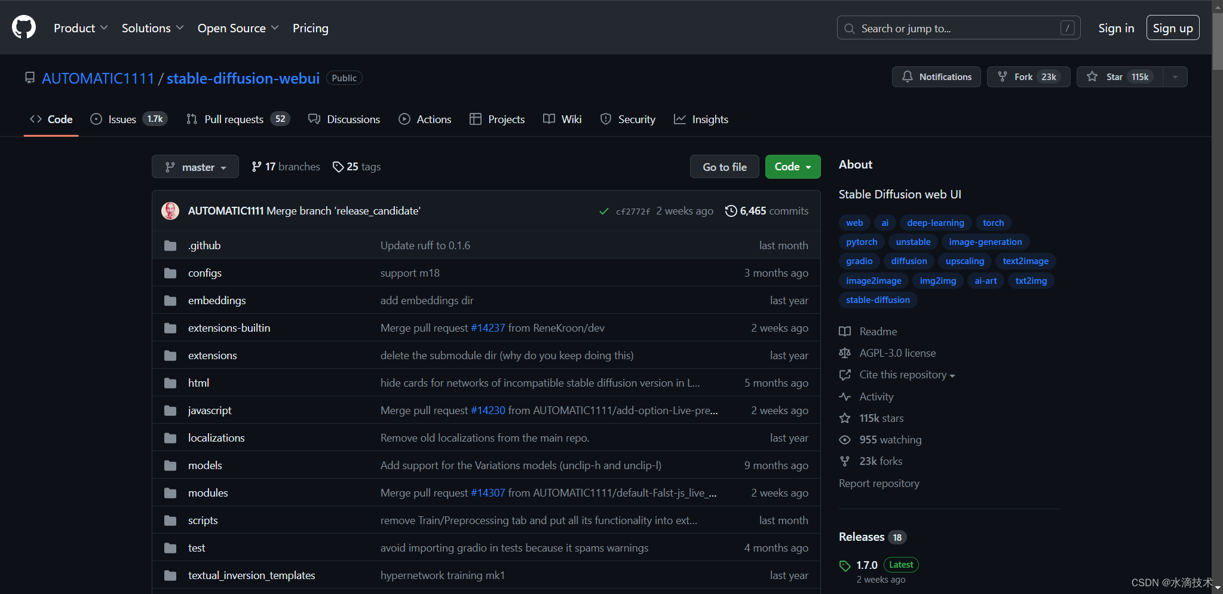Open the Security tab
The image size is (1223, 594).
pos(628,120)
